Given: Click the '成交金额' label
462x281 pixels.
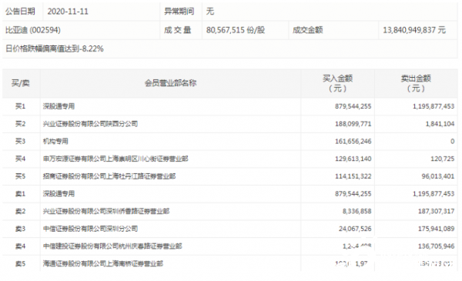Looking at the screenshot, I should point(307,30).
